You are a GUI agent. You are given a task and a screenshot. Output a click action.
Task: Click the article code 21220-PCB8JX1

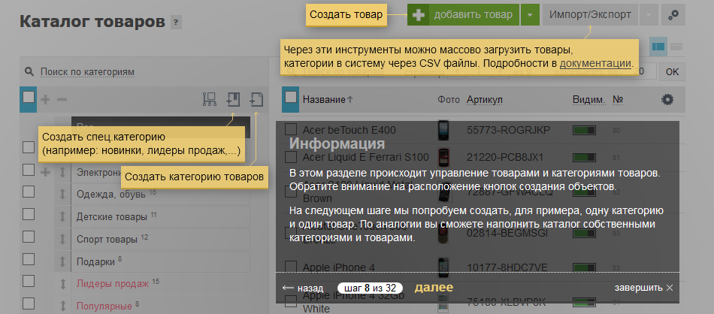point(505,158)
